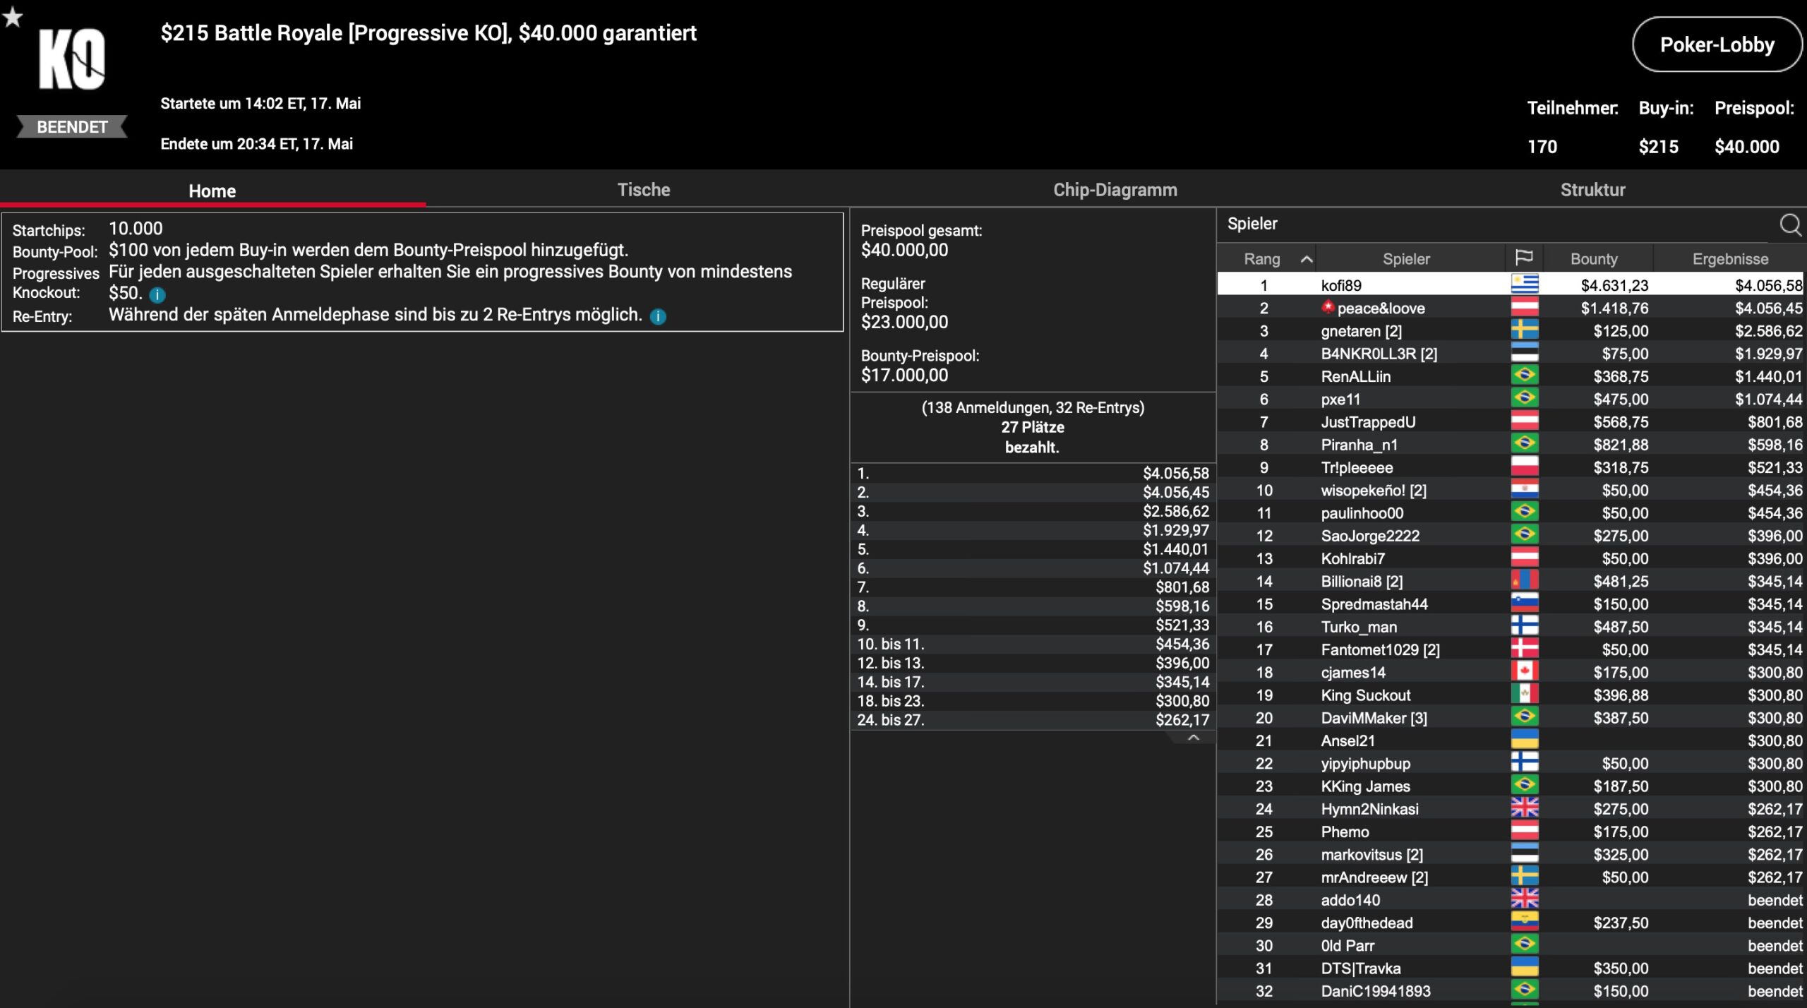Sort by the Ergebnisse column header
The height and width of the screenshot is (1008, 1807).
pyautogui.click(x=1729, y=259)
